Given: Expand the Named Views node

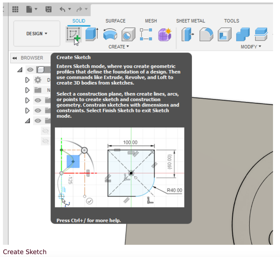Looking at the screenshot, I should 27,90.
